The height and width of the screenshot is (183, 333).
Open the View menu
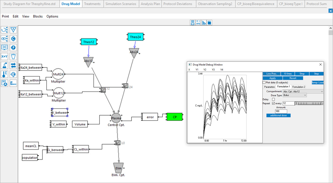pos(26,16)
